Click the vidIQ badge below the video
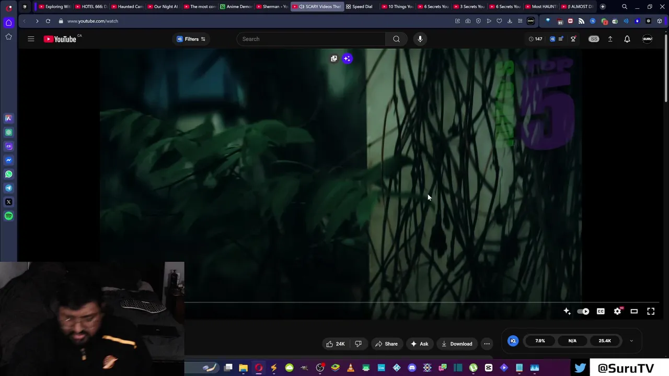This screenshot has width=669, height=376. click(513, 340)
